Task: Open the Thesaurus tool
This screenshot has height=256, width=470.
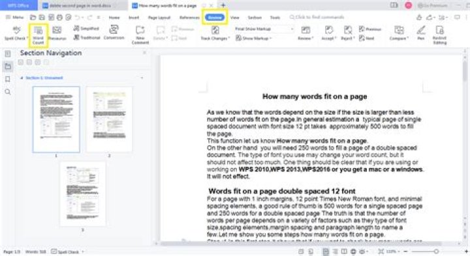Action: [x=57, y=33]
